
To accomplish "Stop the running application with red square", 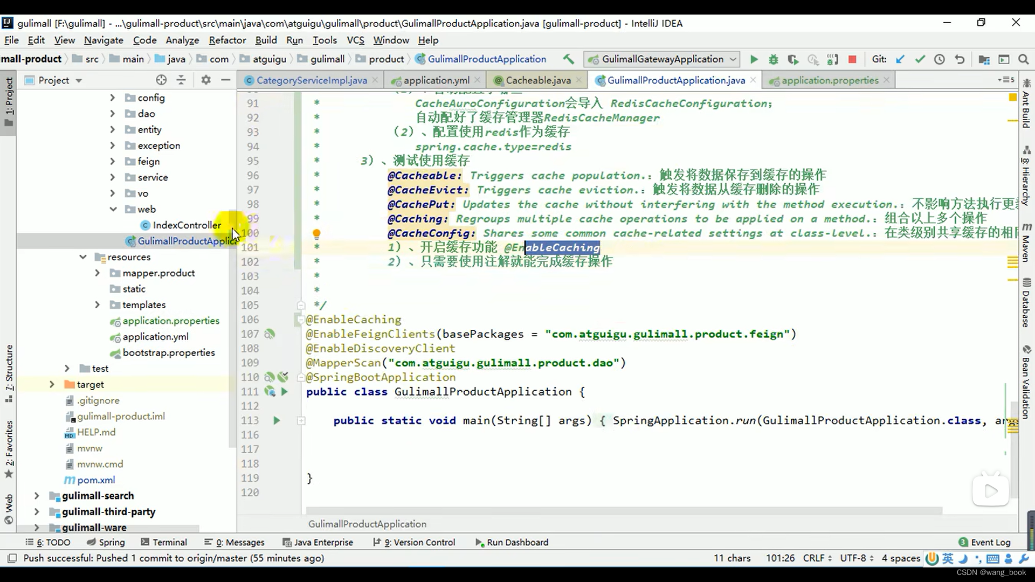I will 852,59.
